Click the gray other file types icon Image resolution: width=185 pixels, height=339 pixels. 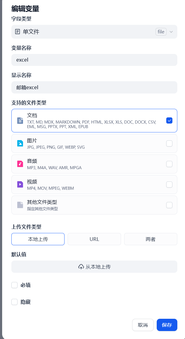[20, 205]
